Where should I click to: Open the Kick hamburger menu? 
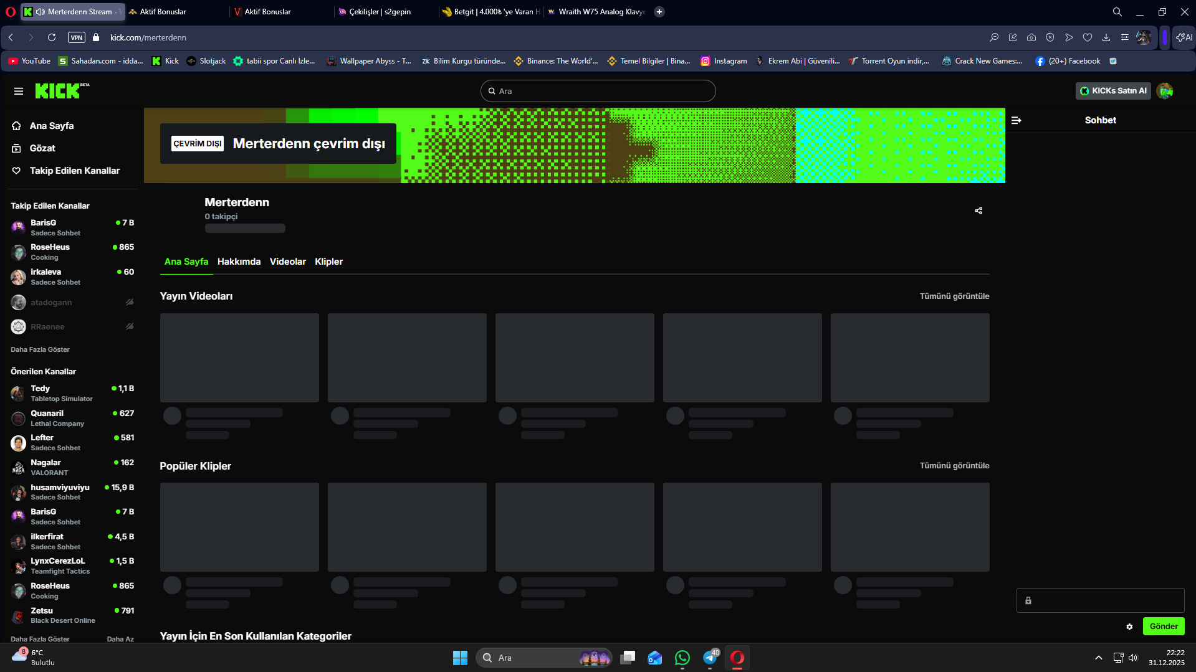tap(19, 91)
